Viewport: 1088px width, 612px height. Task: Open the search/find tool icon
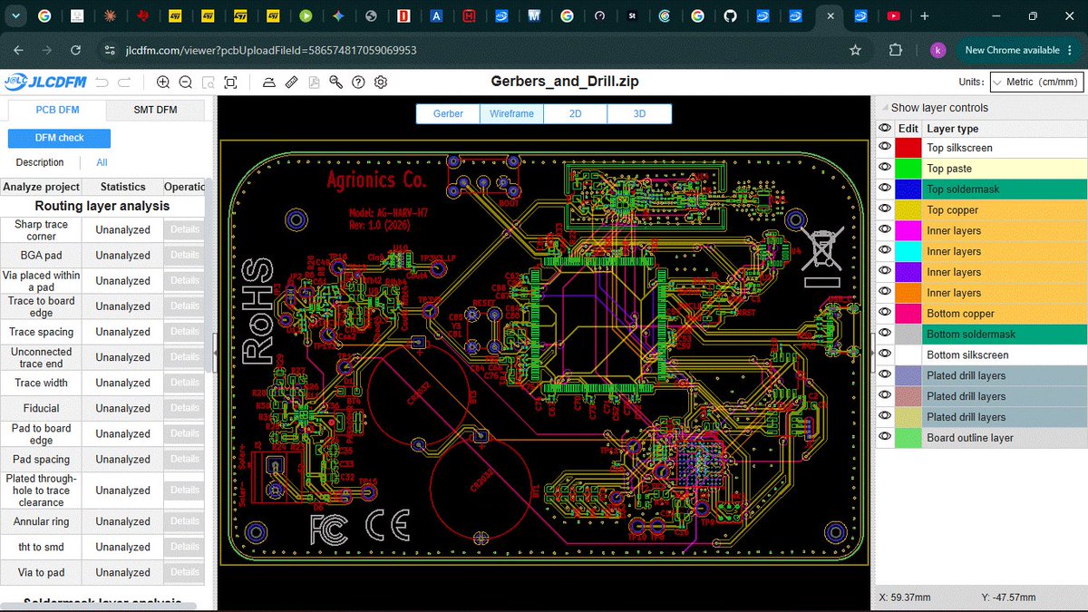(335, 83)
